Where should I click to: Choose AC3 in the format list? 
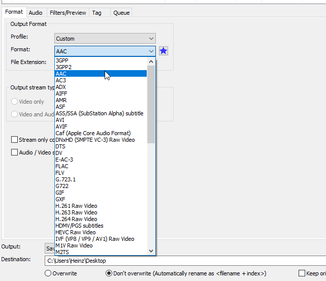[60, 80]
